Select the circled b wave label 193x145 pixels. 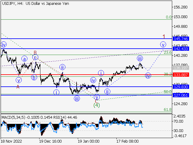34,77
